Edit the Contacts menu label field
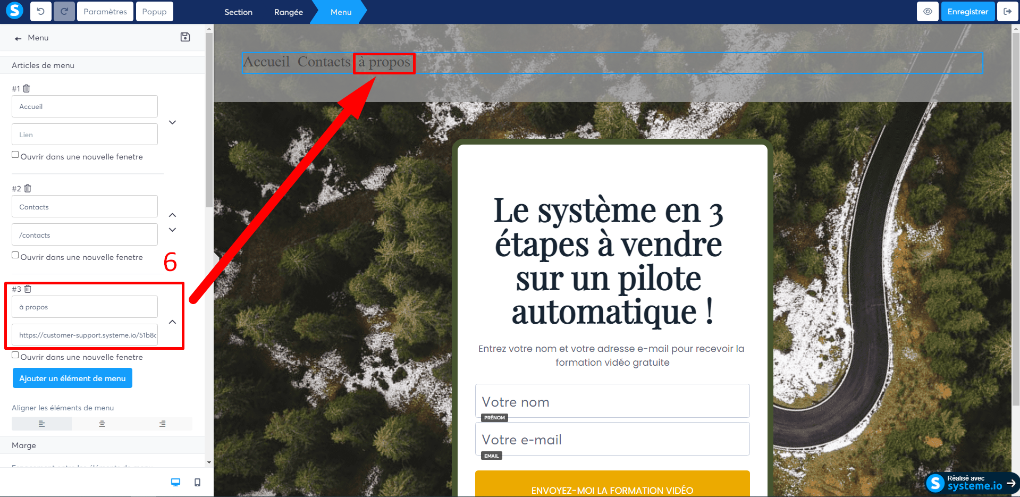 point(85,207)
